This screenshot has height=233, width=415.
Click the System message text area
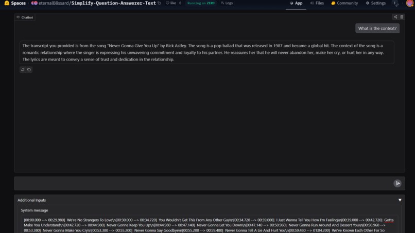point(210,225)
